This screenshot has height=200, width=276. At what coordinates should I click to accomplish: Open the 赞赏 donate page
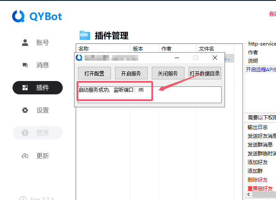point(38,133)
